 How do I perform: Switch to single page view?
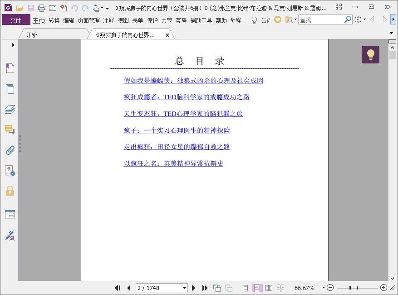coord(245,288)
